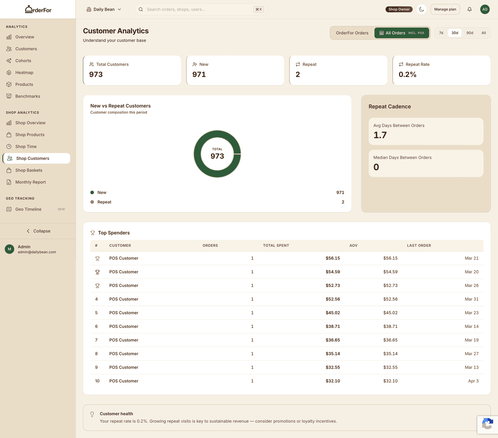Viewport: 498px width, 438px height.
Task: Click the New customers card icon
Action: point(195,64)
